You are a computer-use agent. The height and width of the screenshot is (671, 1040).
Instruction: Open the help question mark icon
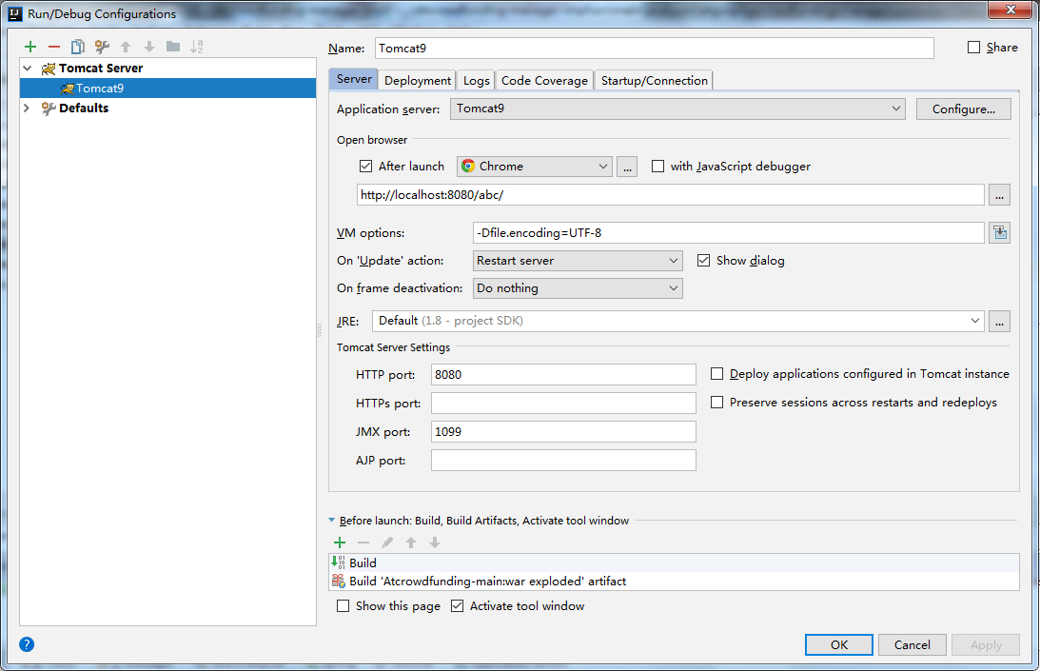[27, 644]
